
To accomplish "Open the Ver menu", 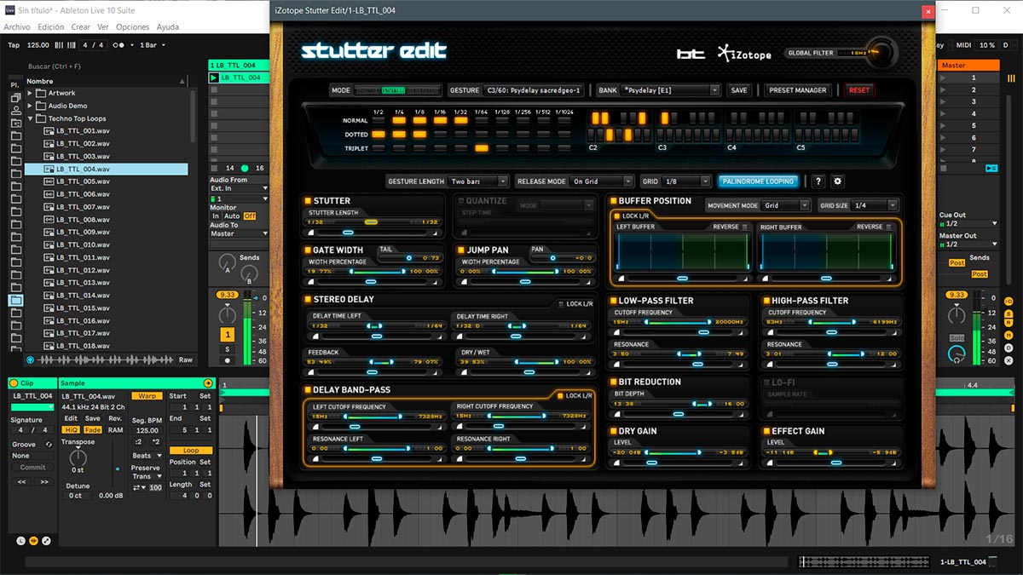I will pos(103,27).
